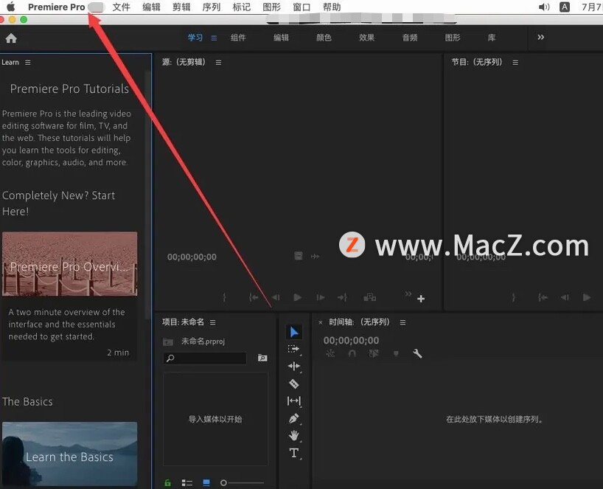
Task: Expand Source monitor transport overflow chevrons
Action: pos(408,294)
